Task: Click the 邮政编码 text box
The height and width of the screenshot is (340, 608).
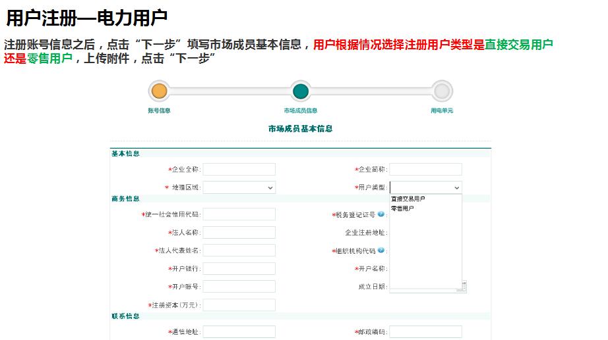Action: (425, 331)
